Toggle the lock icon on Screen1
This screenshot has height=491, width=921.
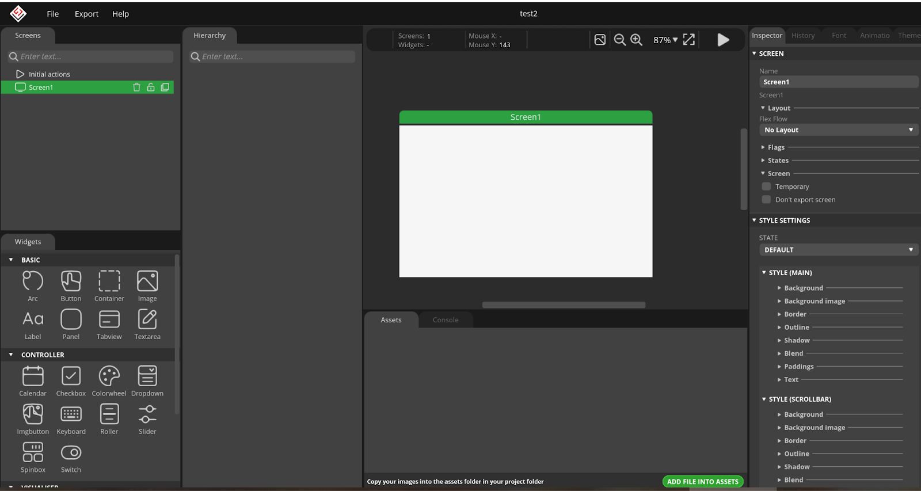151,87
